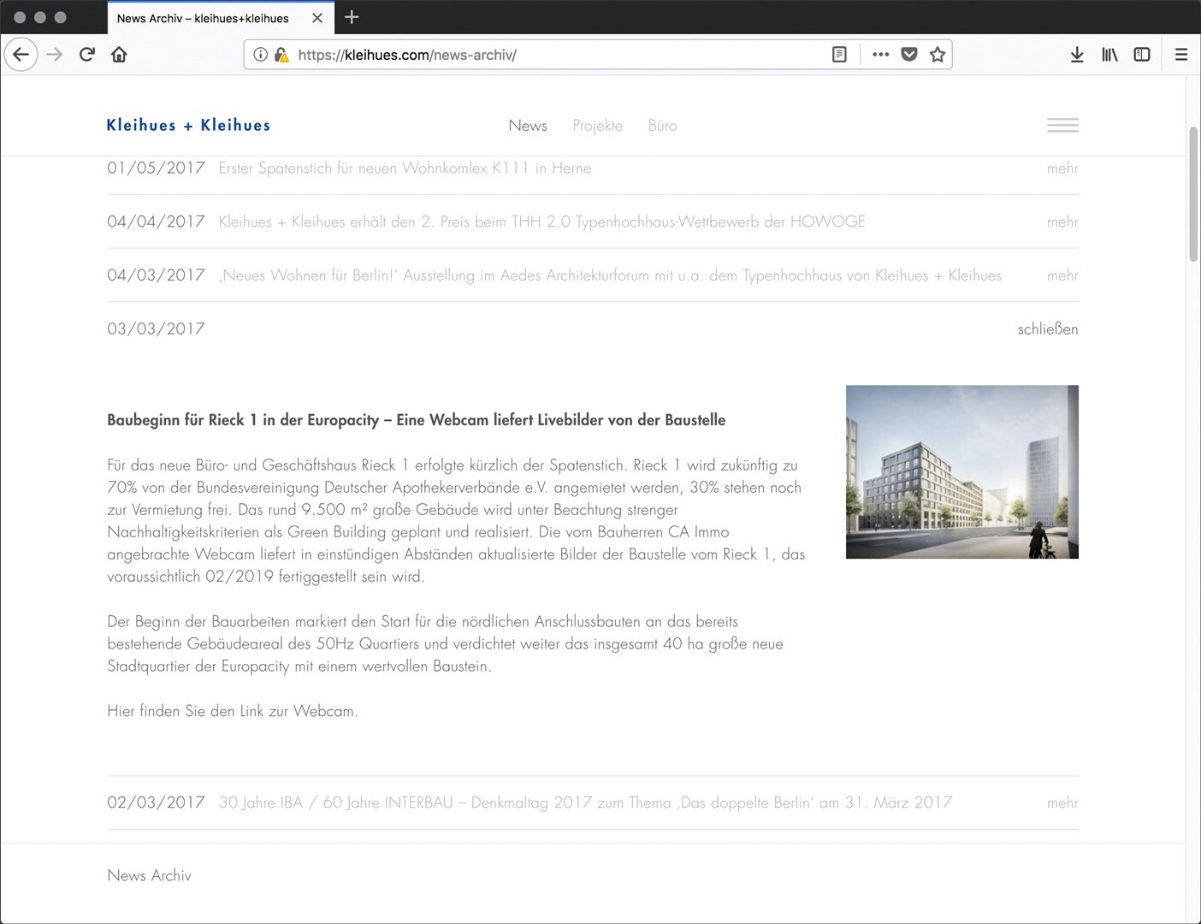Open page actions three-dot menu
This screenshot has height=924, width=1201.
point(880,55)
